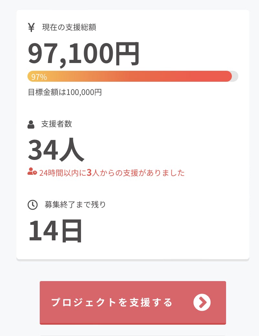Click the 目標金額は100,000円 goal text
The image size is (259, 336).
coord(65,92)
